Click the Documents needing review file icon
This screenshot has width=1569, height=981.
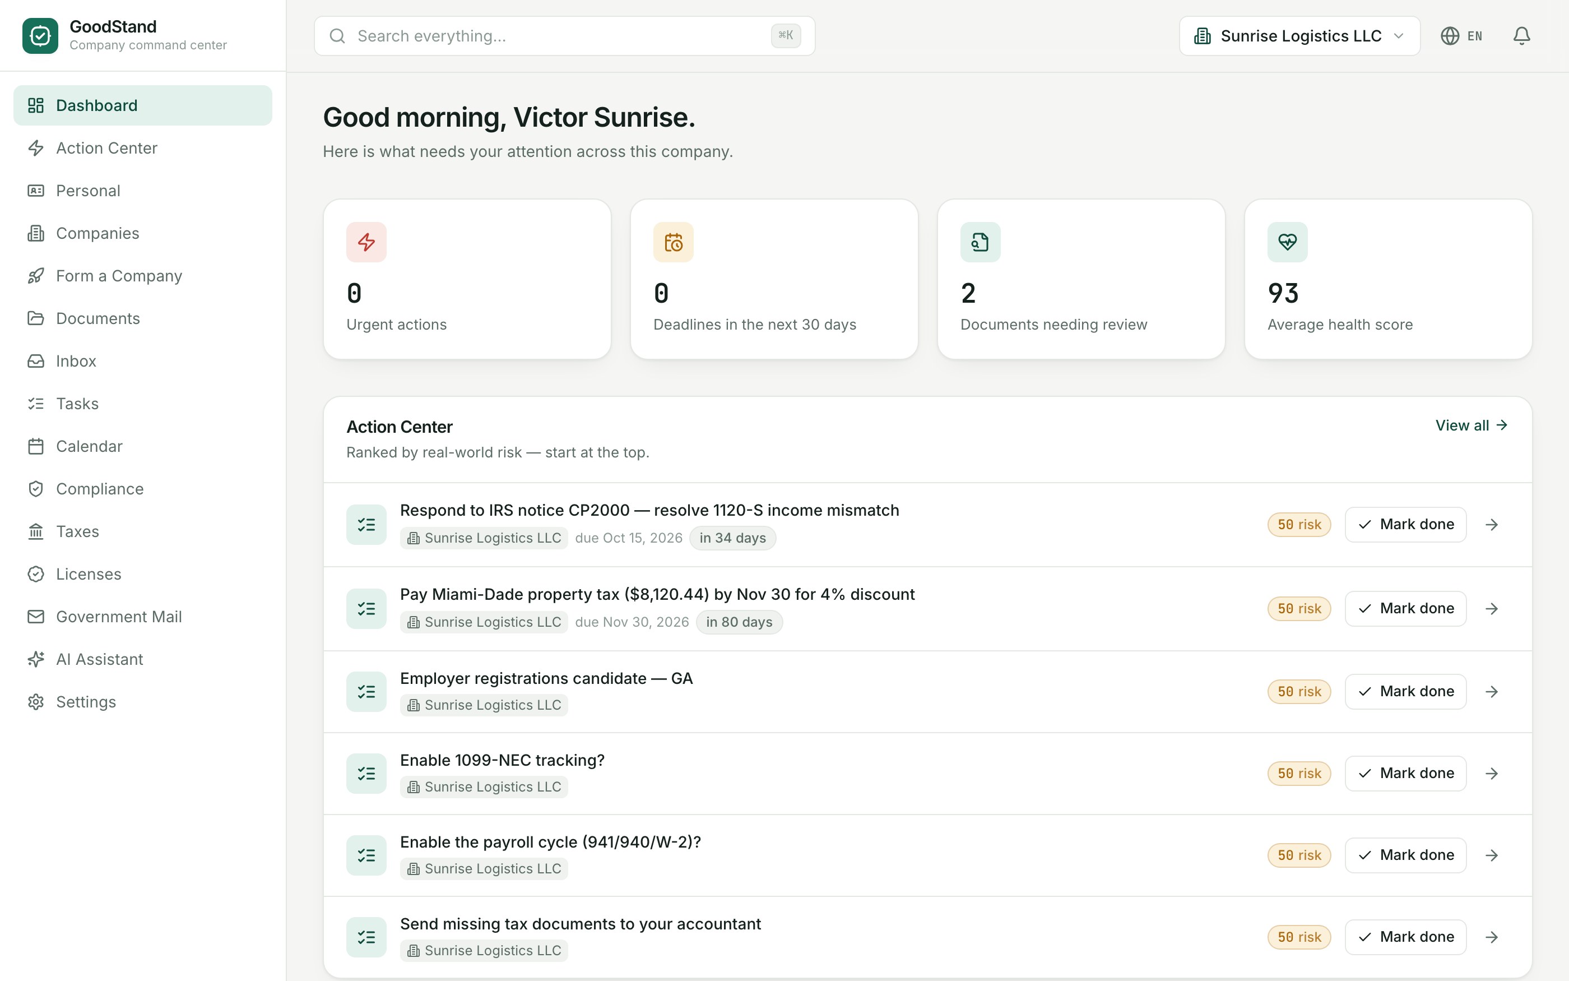[x=980, y=242]
